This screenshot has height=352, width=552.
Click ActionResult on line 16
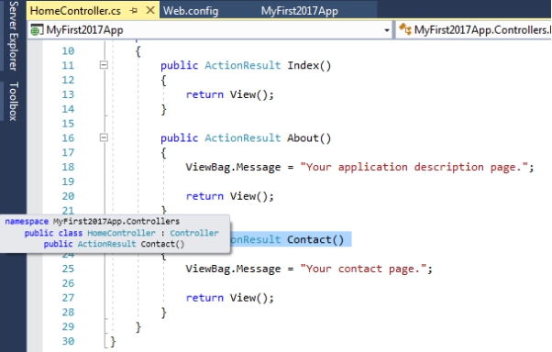point(243,138)
